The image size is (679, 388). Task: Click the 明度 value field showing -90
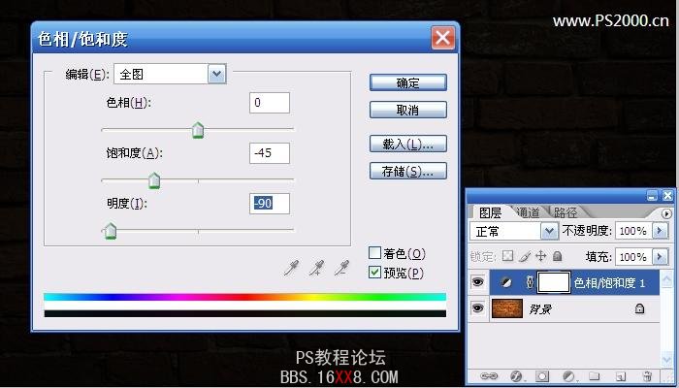pos(270,204)
